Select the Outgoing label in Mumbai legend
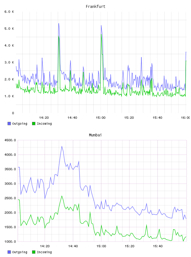Image resolution: width=191 pixels, height=257 pixels. (19, 252)
